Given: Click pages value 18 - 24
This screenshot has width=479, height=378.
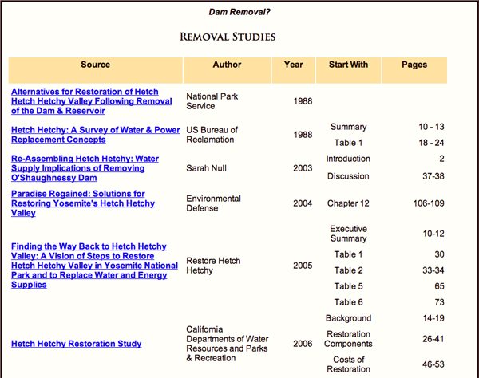Looking at the screenshot, I should pos(431,143).
